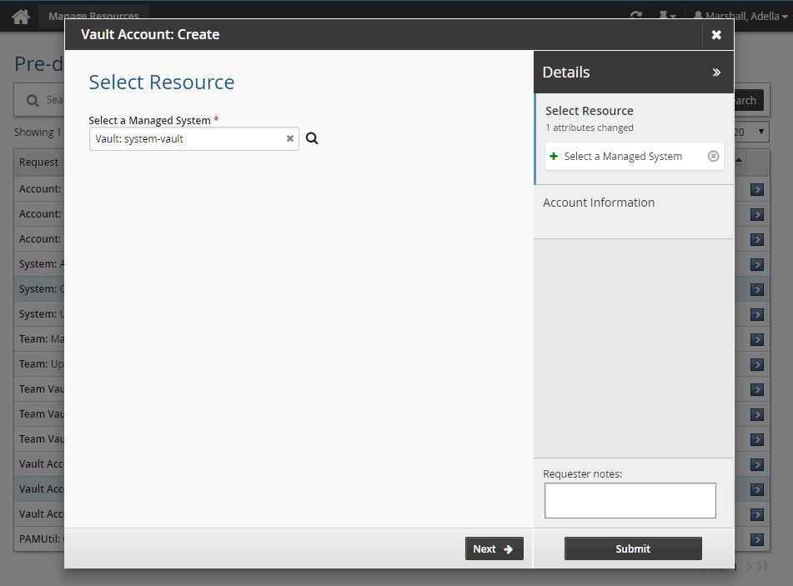Click the 'Select a Managed System' input field

188,139
